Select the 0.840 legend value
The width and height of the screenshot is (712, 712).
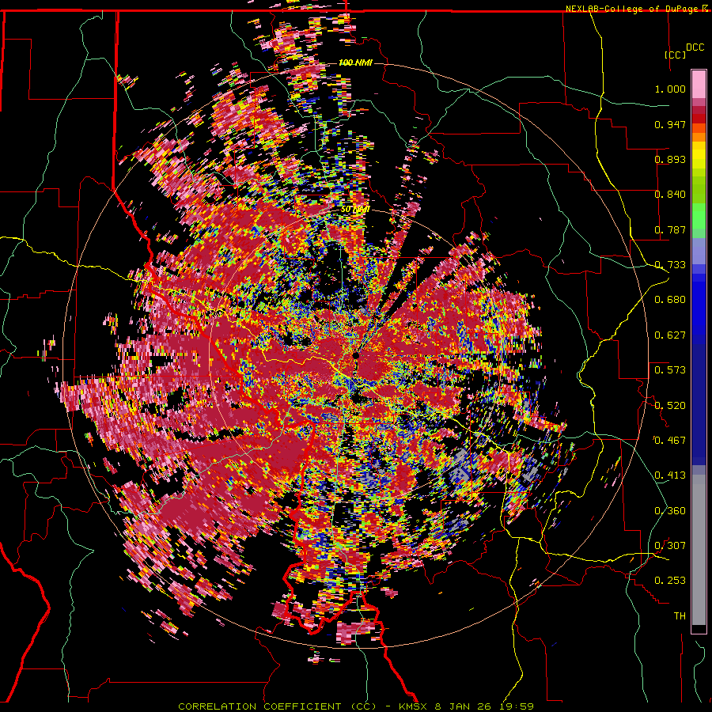coord(670,195)
